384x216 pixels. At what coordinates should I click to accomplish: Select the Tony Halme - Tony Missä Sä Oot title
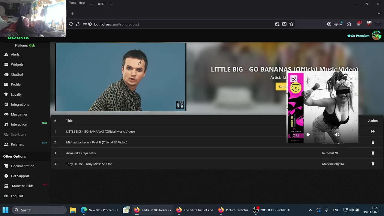pyautogui.click(x=89, y=164)
